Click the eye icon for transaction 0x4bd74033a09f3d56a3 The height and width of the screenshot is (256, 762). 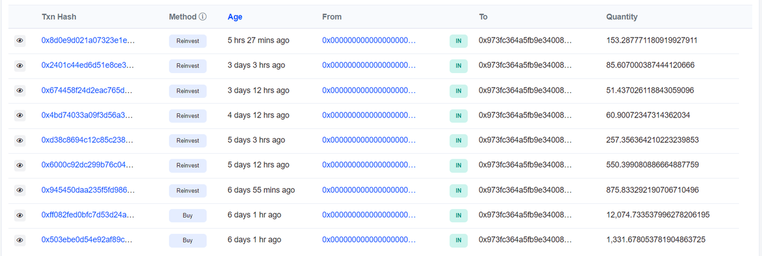pos(20,116)
